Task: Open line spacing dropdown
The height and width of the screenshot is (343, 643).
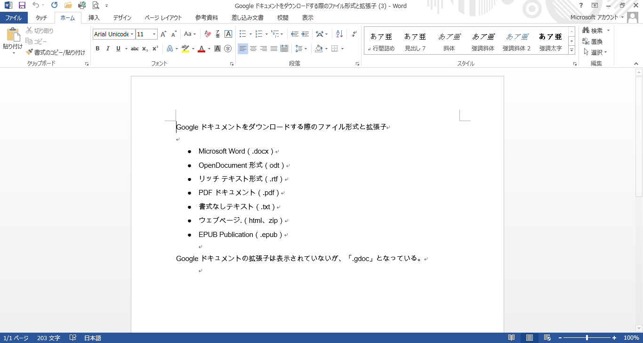Action: [x=301, y=49]
